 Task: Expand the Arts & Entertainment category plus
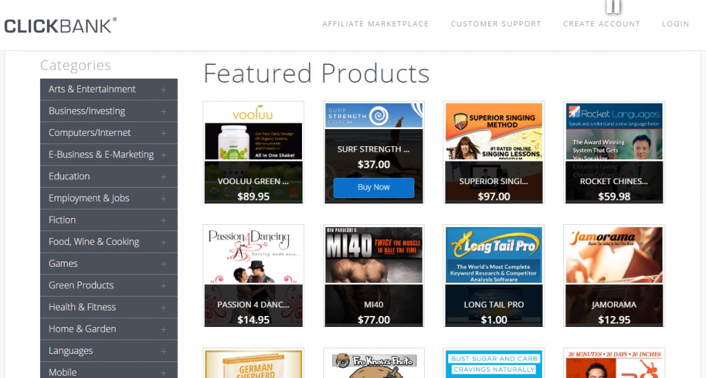click(x=163, y=90)
